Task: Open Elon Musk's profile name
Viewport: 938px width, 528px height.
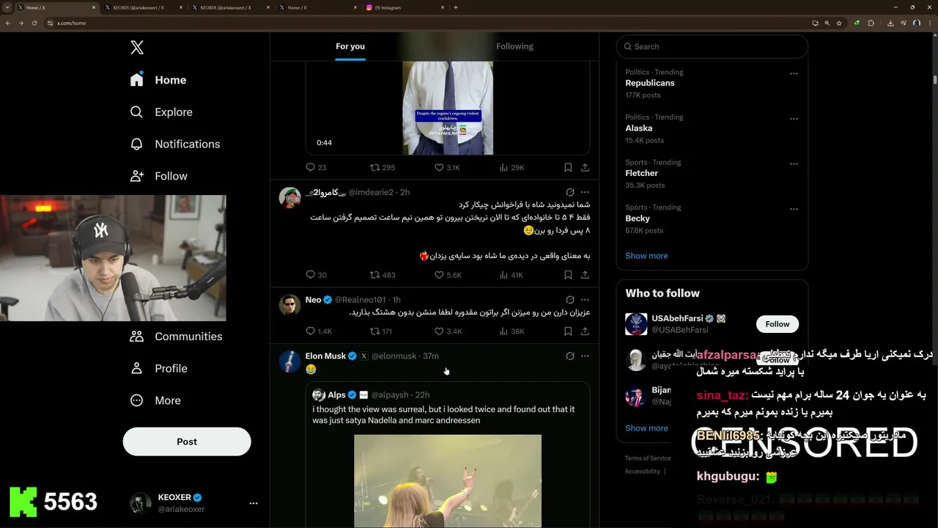Action: (x=325, y=356)
